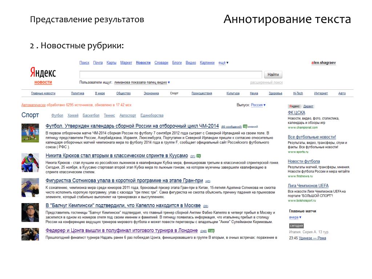Switch to Экономика rubric
Image resolution: width=372 pixels, height=279 pixels.
[151, 93]
